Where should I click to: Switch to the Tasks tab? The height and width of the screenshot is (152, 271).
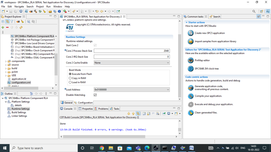point(115,109)
